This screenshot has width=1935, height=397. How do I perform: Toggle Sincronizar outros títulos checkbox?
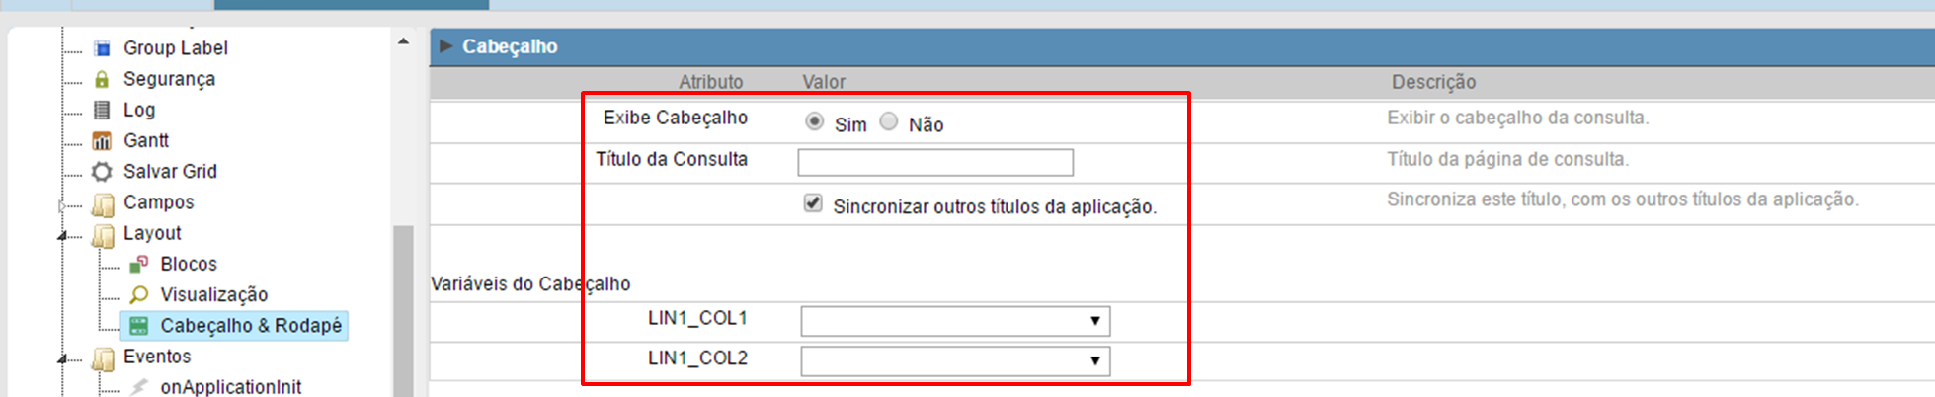(x=813, y=203)
